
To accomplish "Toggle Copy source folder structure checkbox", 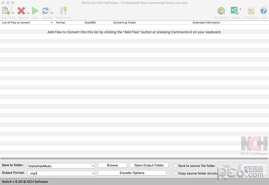I will point(175,173).
